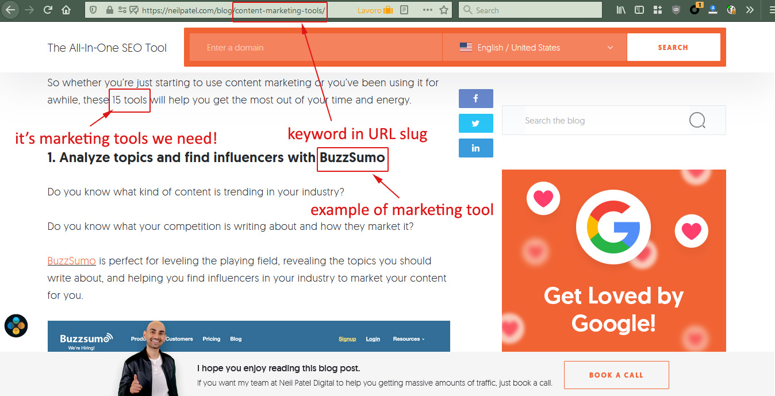Open the Library toolbar icon
The height and width of the screenshot is (396, 775).
(x=621, y=10)
